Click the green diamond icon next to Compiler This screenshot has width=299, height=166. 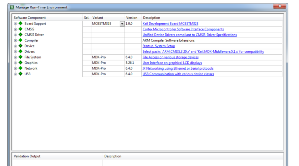[x=20, y=40]
